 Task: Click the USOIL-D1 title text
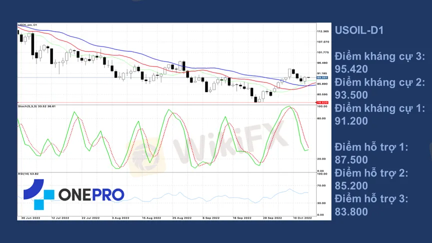(x=359, y=30)
